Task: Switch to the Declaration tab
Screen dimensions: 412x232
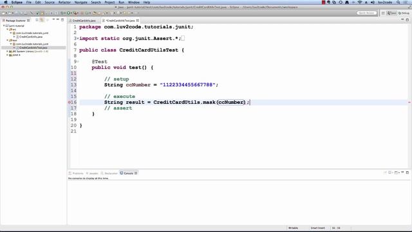Action: click(109, 173)
